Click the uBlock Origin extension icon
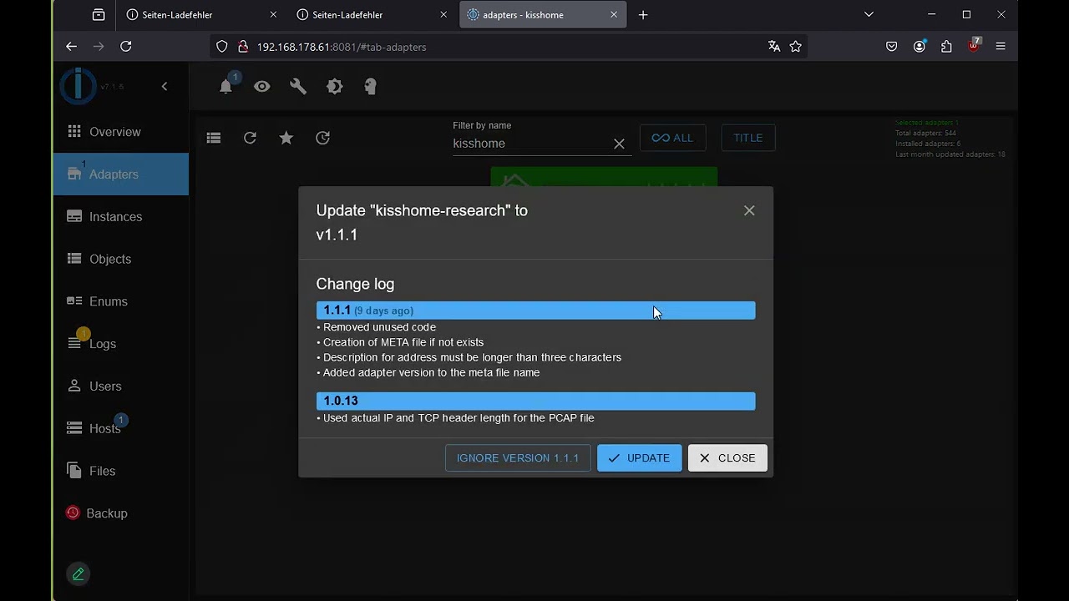 [974, 46]
